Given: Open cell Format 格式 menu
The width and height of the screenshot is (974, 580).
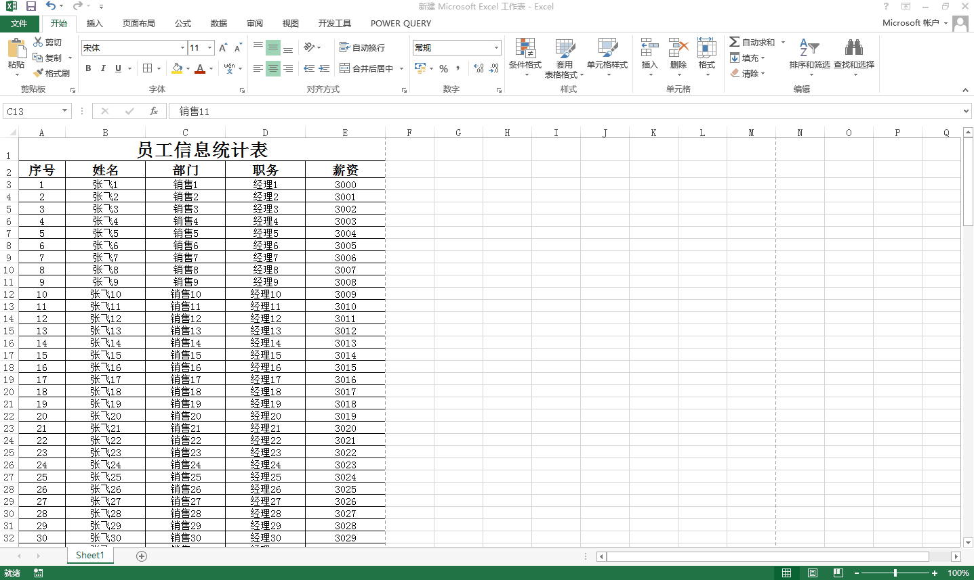Looking at the screenshot, I should (x=706, y=56).
